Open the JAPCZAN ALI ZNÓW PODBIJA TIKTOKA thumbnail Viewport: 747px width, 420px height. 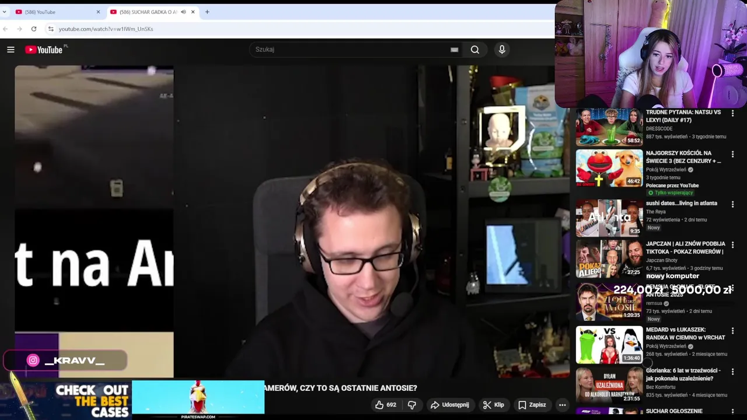coord(609,258)
